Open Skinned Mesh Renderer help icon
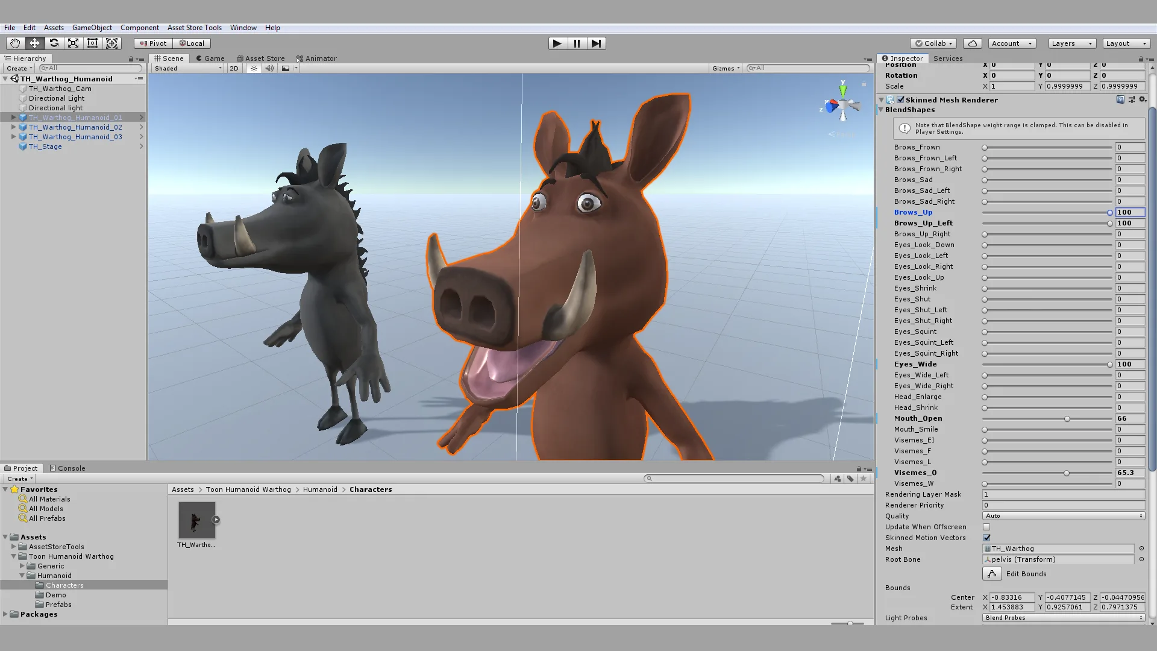 1120,99
